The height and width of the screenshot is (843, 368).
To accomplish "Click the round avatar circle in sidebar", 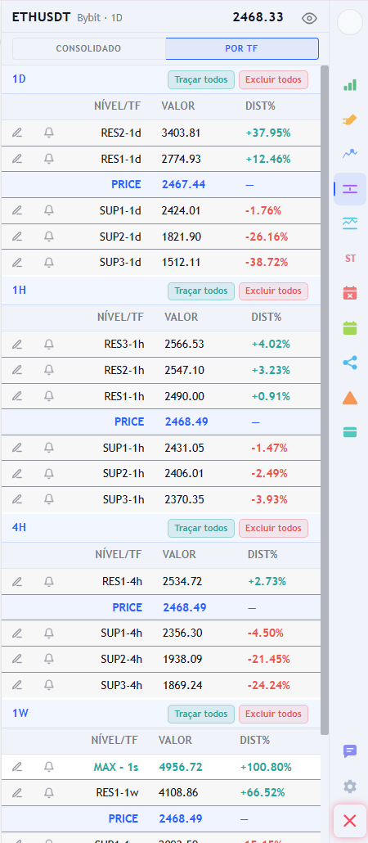I will click(x=350, y=22).
